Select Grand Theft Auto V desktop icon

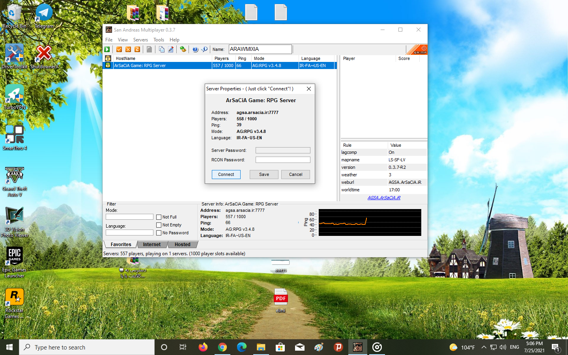(x=15, y=181)
